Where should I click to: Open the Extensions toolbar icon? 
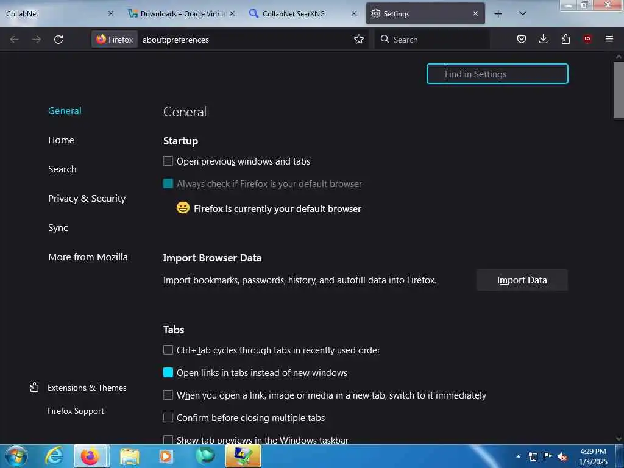click(x=565, y=39)
